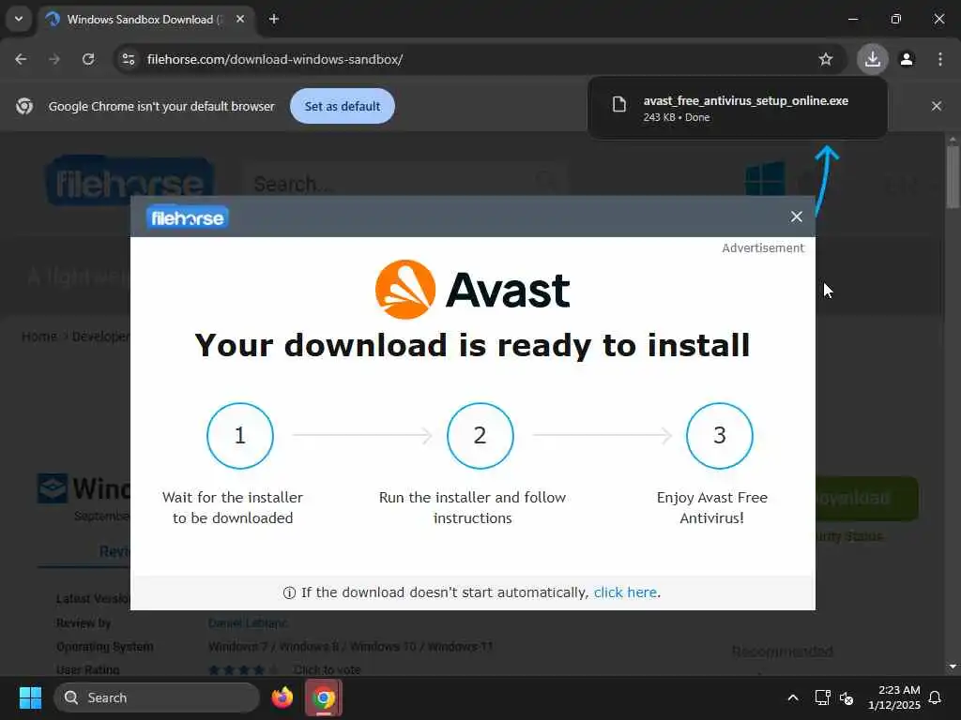Reload the current page
This screenshot has height=720, width=961.
tap(88, 59)
